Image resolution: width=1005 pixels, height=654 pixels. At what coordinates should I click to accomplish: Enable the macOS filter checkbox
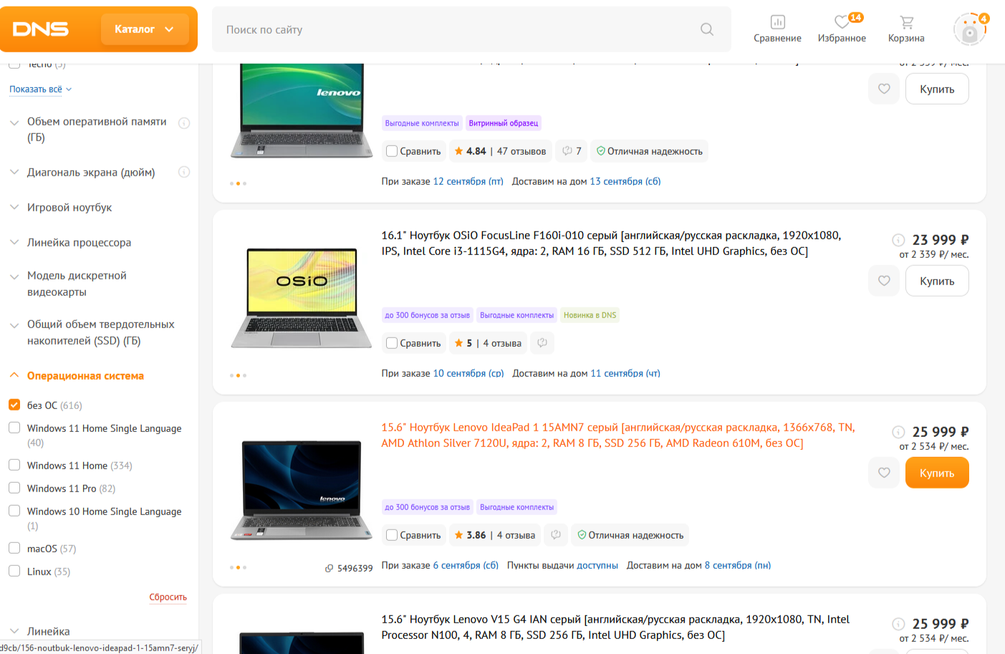pyautogui.click(x=14, y=548)
